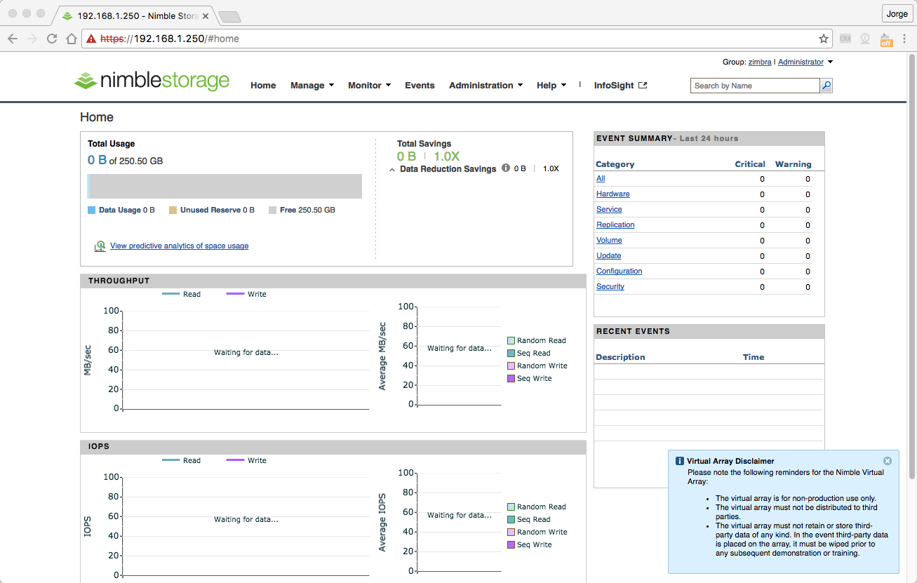This screenshot has height=583, width=917.
Task: Focus the Search by Name field
Action: pyautogui.click(x=755, y=86)
